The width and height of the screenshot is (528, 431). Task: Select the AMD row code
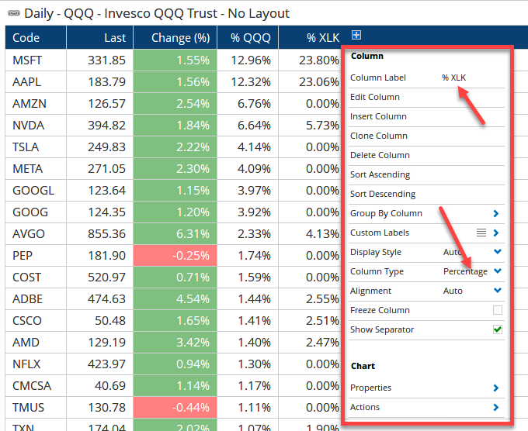pyautogui.click(x=36, y=343)
